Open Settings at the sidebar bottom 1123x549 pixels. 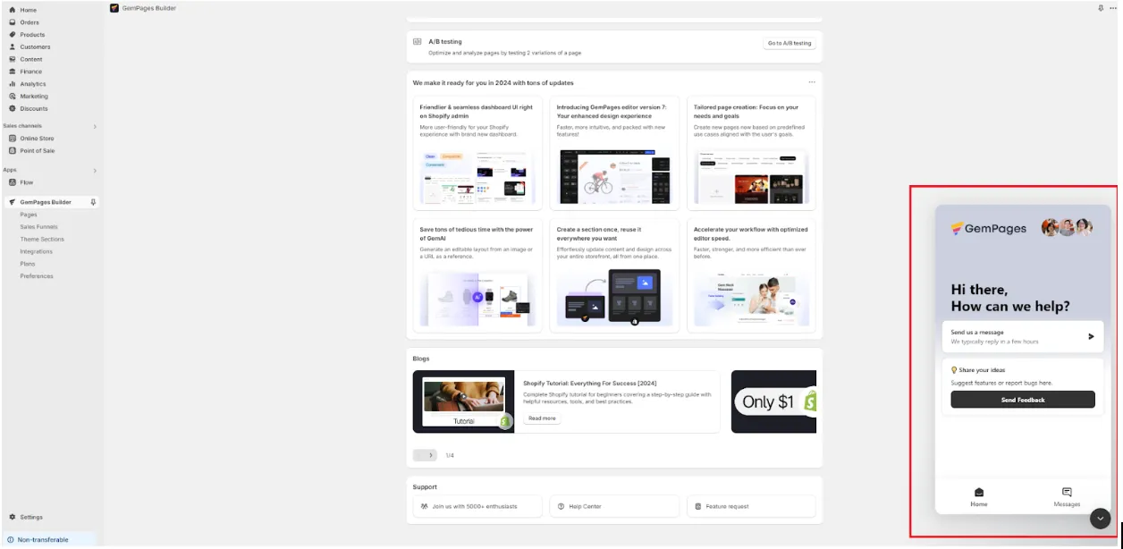pyautogui.click(x=31, y=517)
